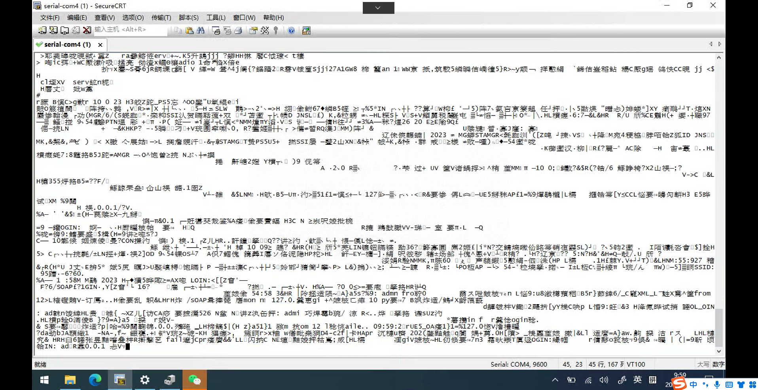Click the SecureFX launch icon
758x390 pixels.
[x=306, y=30]
